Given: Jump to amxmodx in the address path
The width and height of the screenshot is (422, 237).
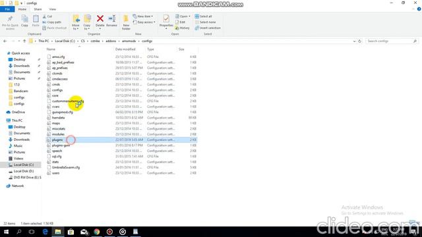Looking at the screenshot, I should [x=129, y=41].
